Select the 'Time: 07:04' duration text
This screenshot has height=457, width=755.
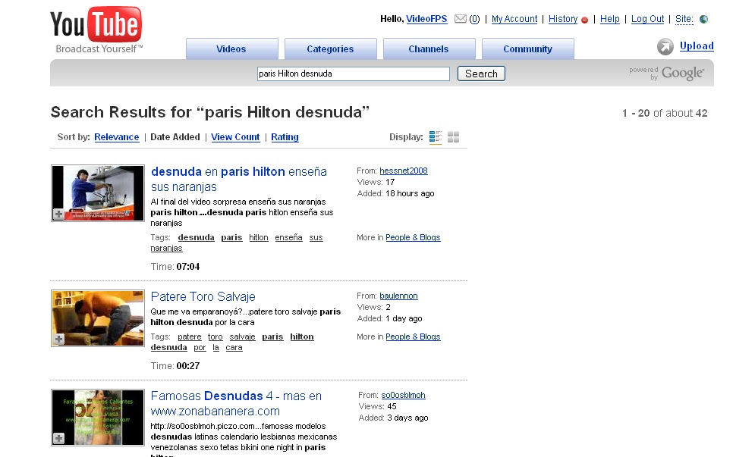[x=175, y=267]
